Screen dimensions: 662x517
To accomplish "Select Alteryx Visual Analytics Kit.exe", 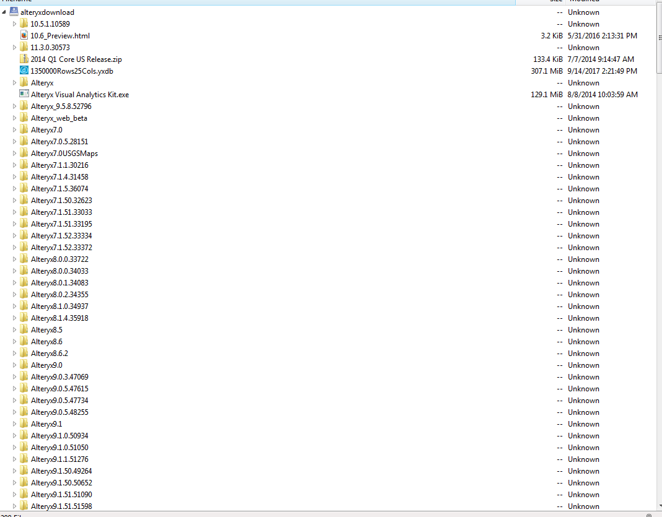I will point(80,95).
